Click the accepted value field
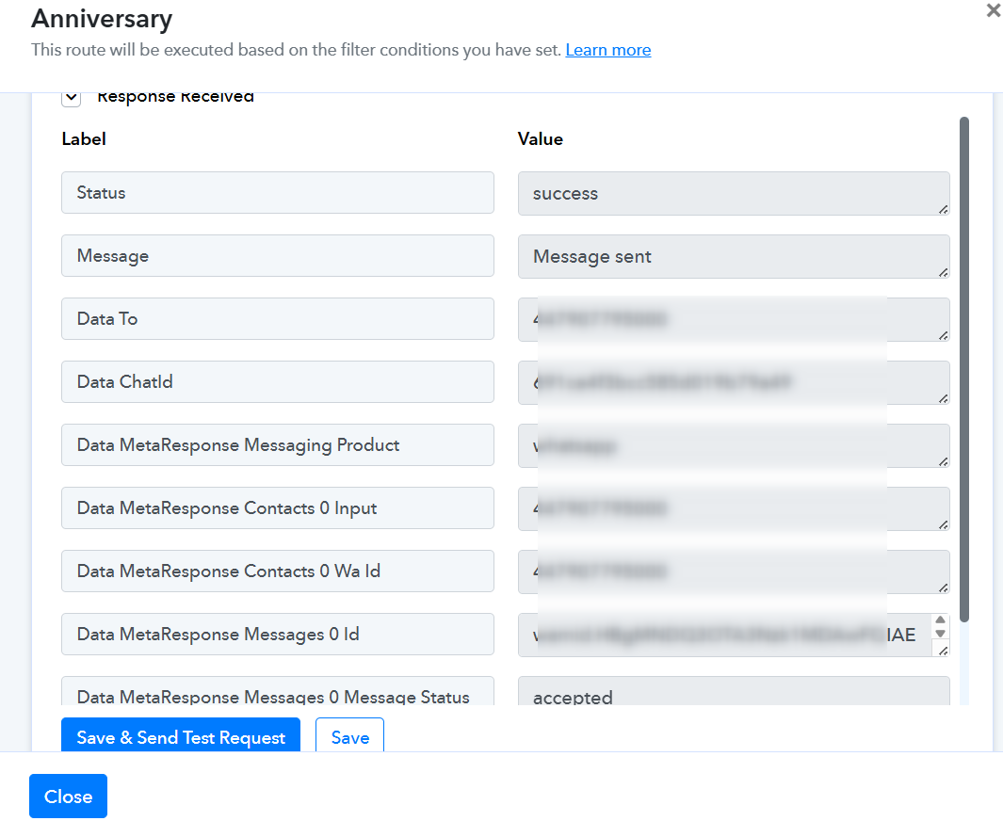The width and height of the screenshot is (1003, 837). point(733,695)
